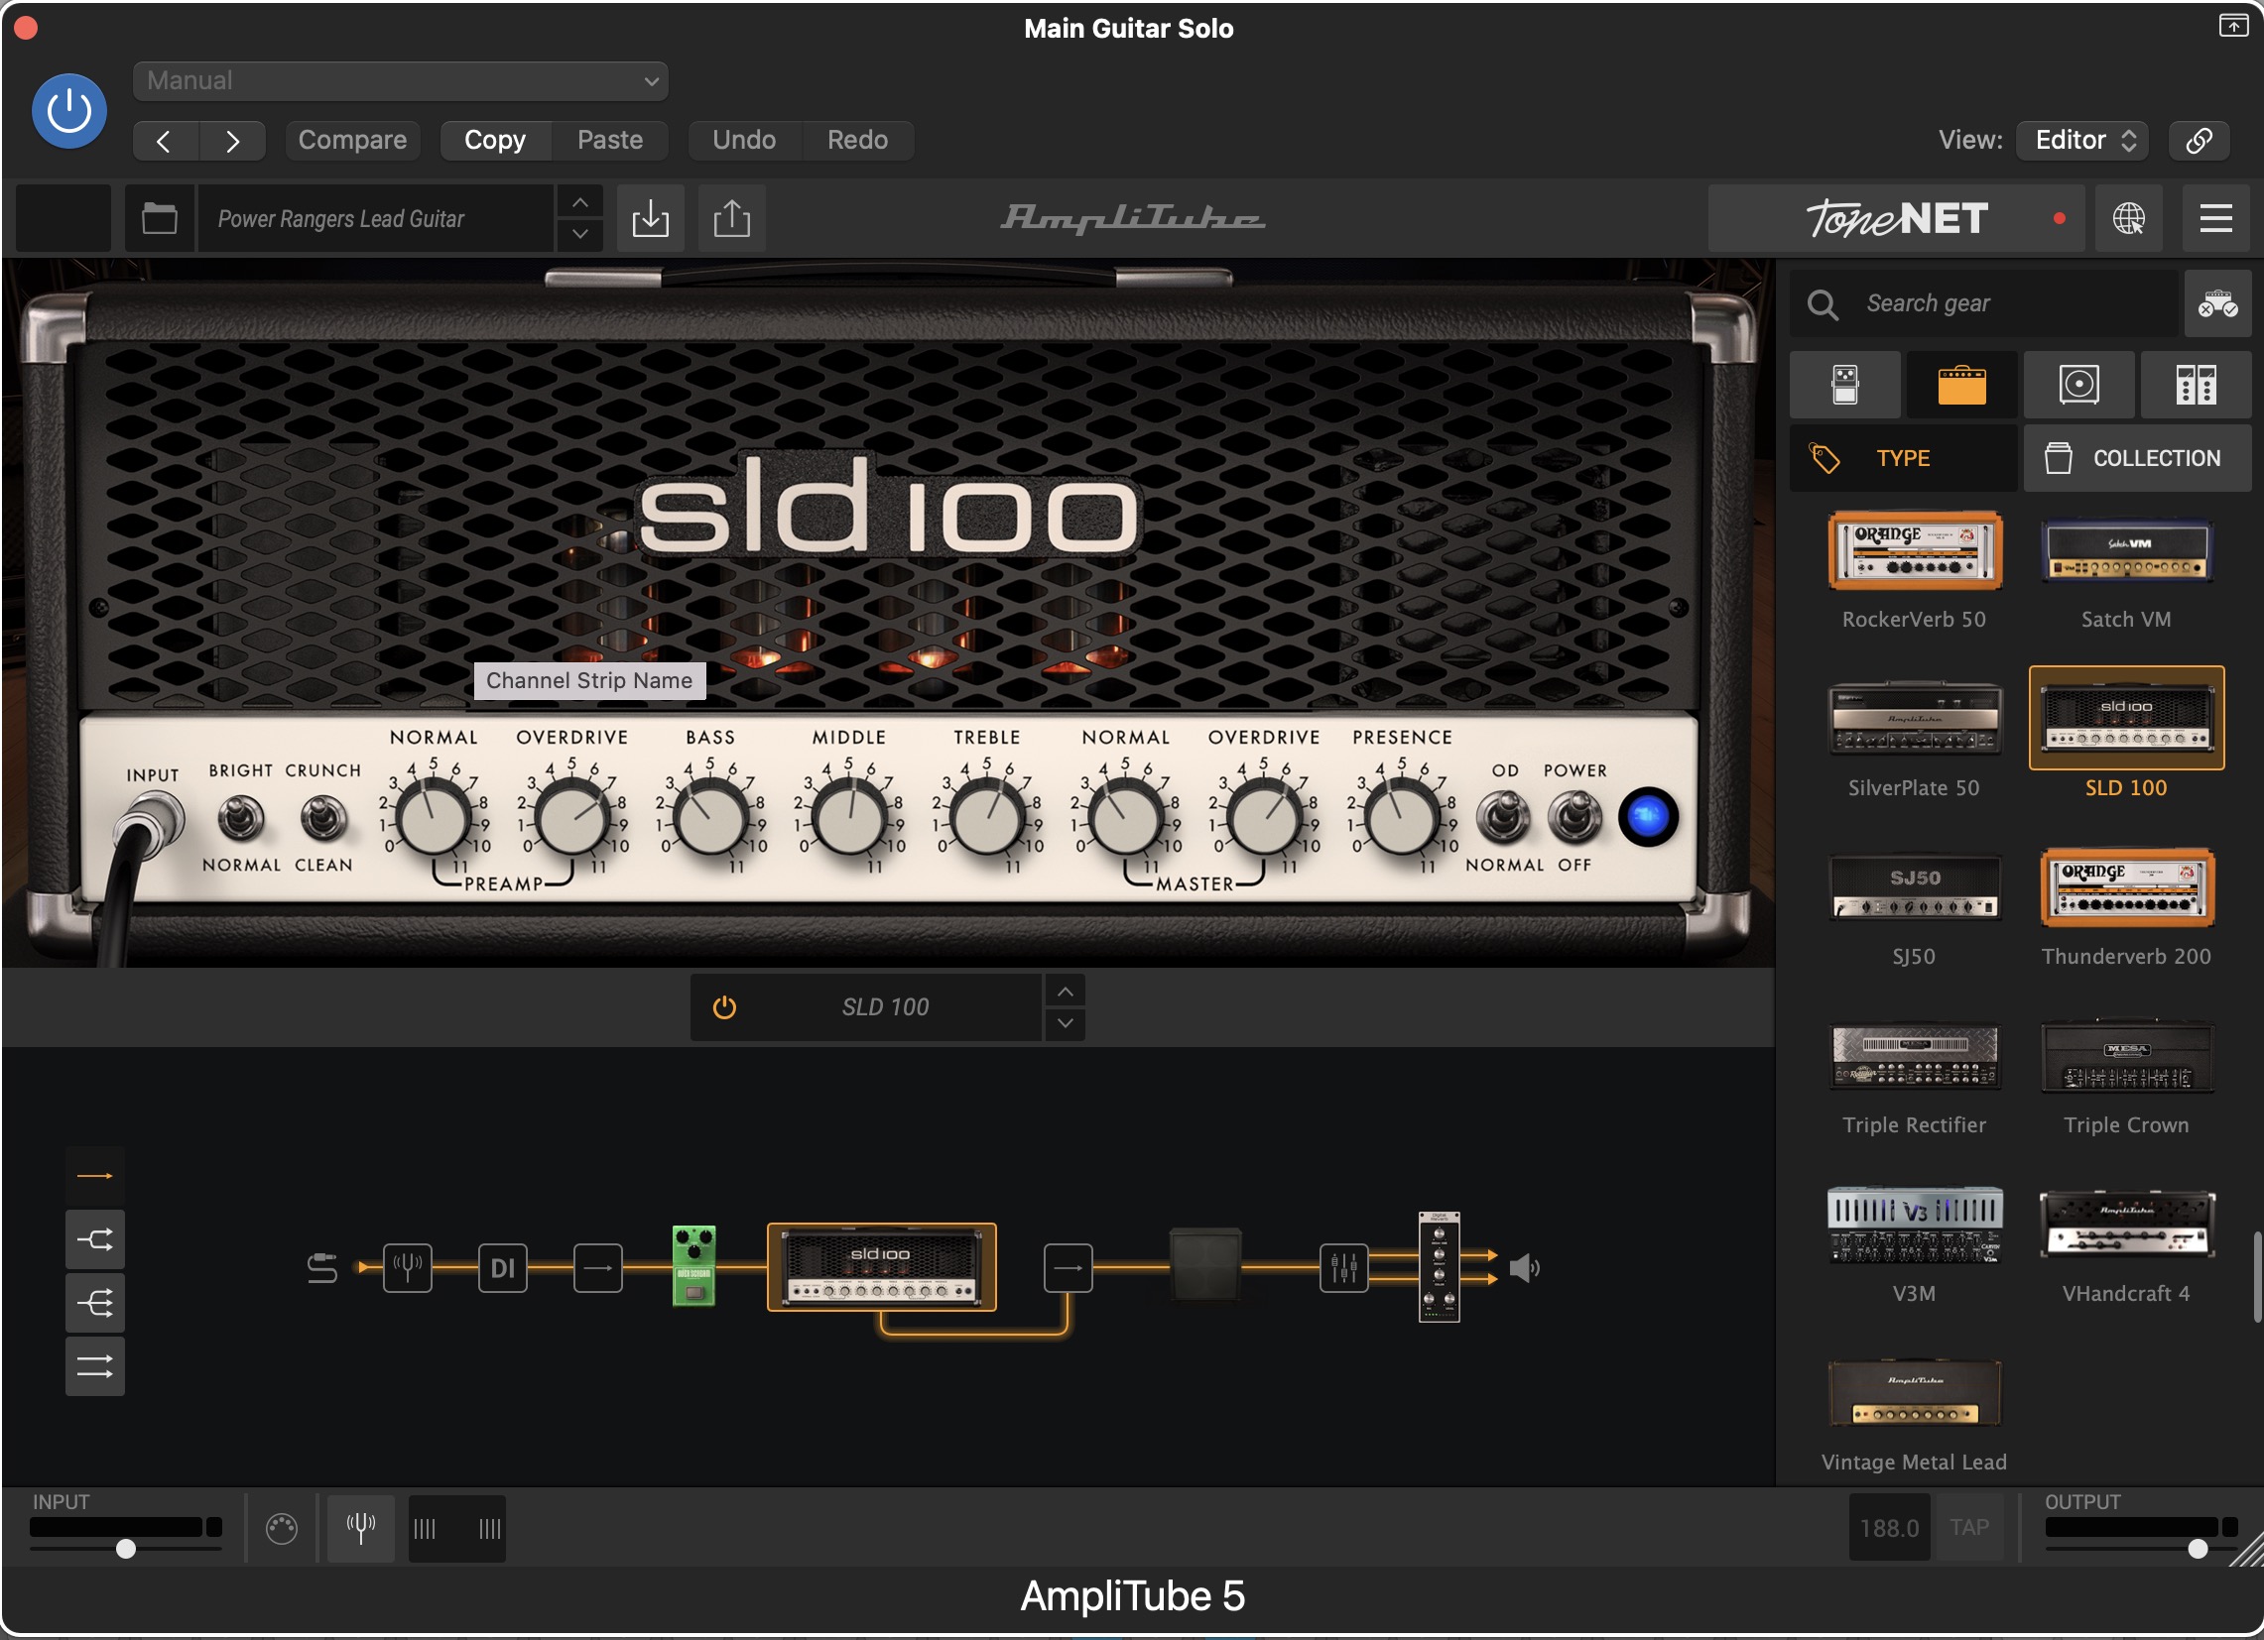Open the tuner icon in bottom bar
Image resolution: width=2264 pixels, height=1640 pixels.
click(x=360, y=1527)
